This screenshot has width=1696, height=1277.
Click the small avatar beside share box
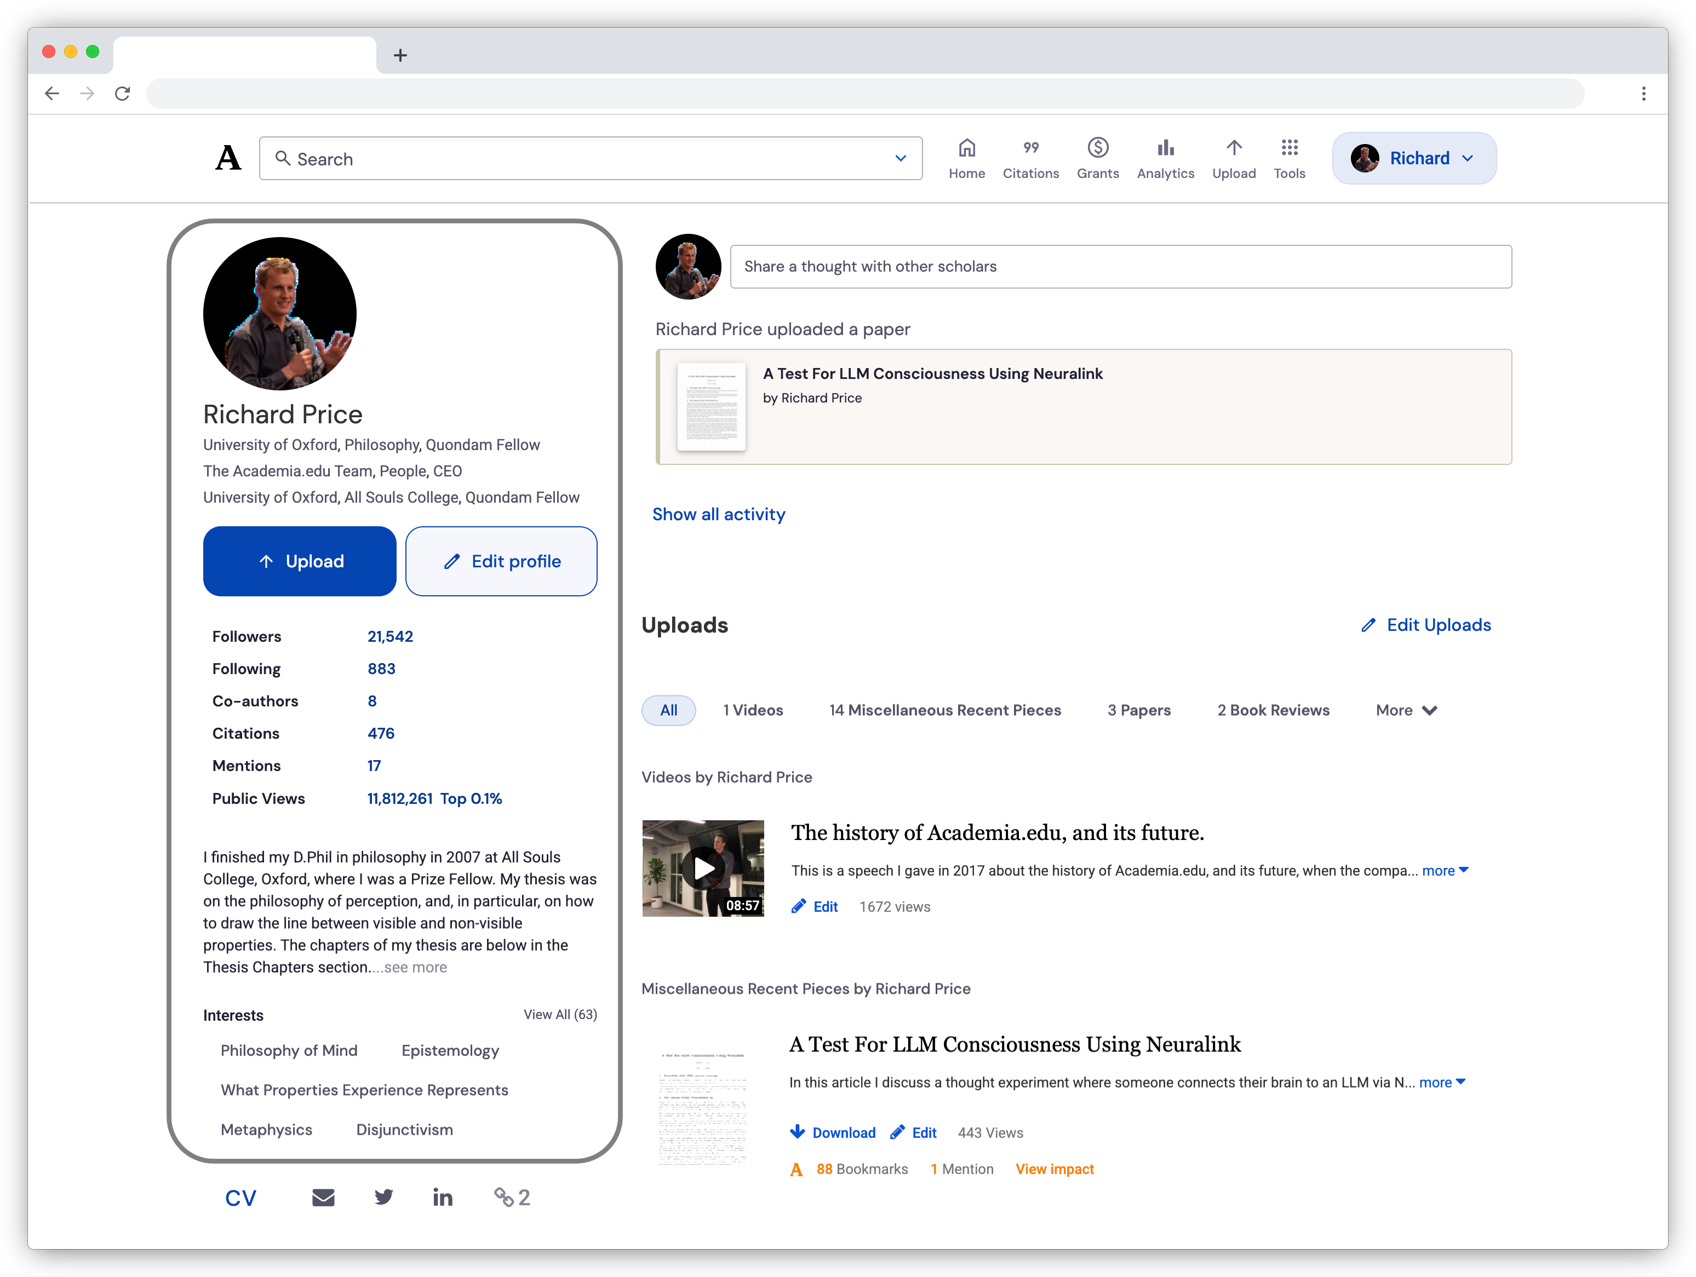(689, 267)
